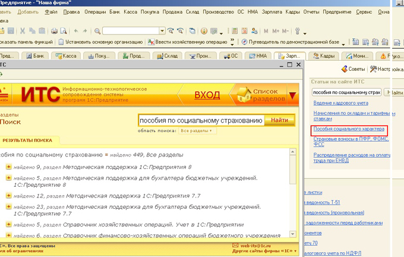Expand result 'найдено 5' Методическая поддержка для бухгалтера
Viewport: 404px width, 257px height.
[x=8, y=178]
